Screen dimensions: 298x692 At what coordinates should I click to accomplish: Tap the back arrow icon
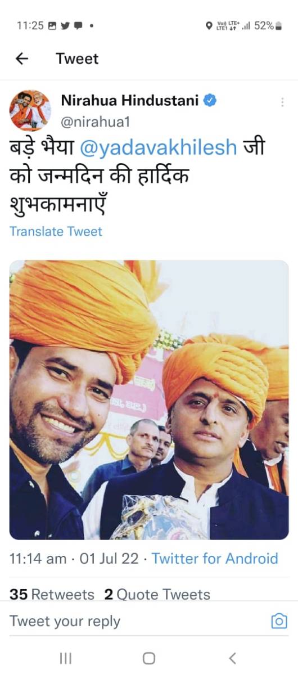22,59
